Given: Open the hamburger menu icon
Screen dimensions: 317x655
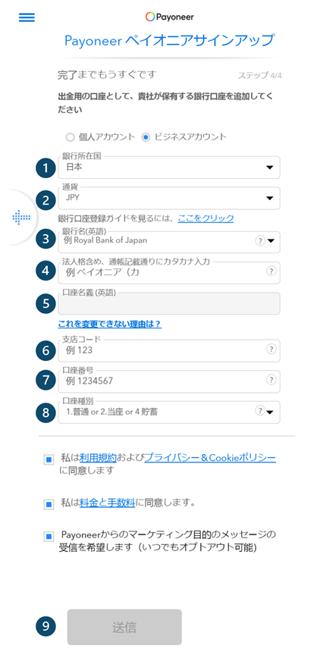Looking at the screenshot, I should coord(27,17).
